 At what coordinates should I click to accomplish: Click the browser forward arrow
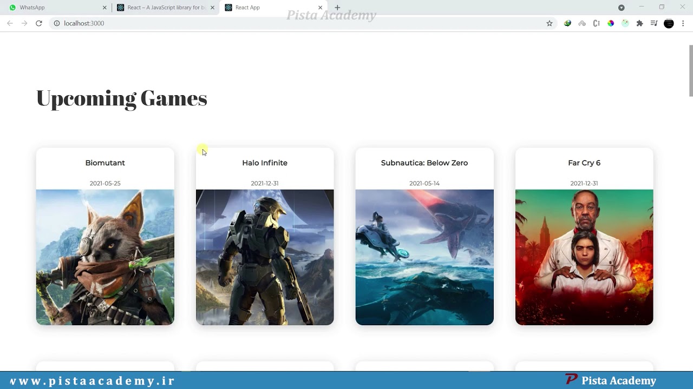click(x=24, y=23)
